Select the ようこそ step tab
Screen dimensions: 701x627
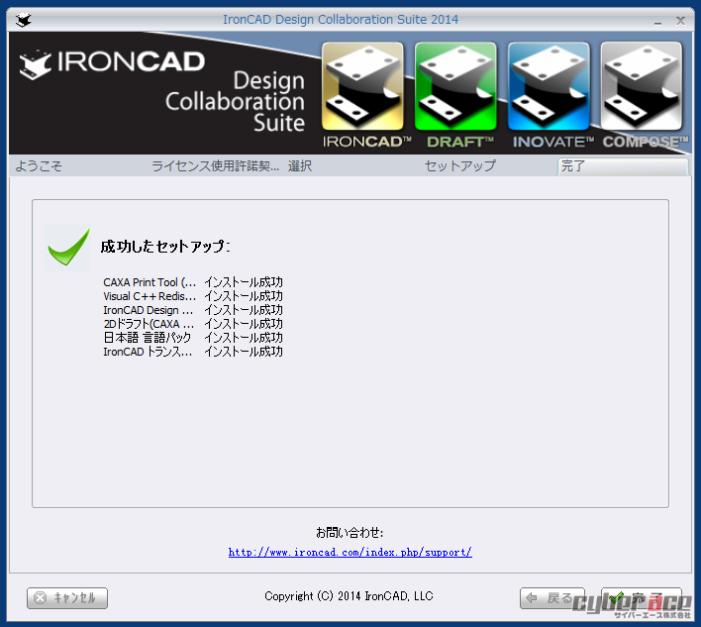39,166
